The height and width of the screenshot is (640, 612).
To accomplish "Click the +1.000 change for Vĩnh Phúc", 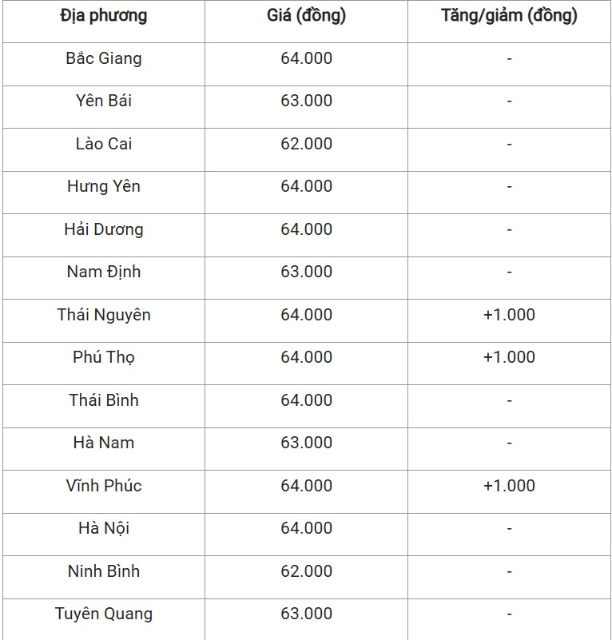I will 509,486.
